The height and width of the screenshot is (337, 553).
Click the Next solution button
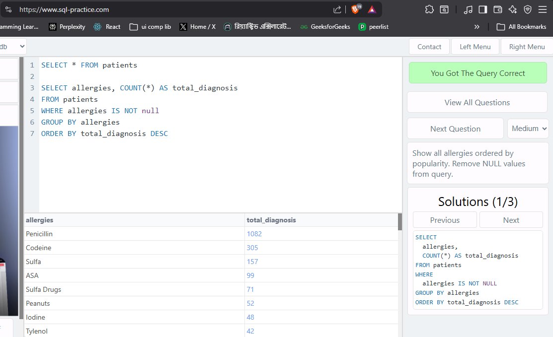511,220
